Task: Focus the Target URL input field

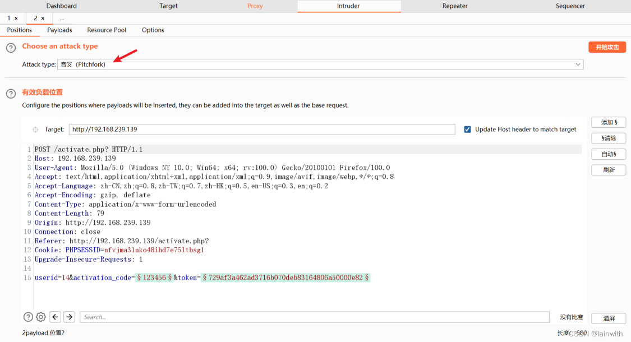Action: [x=262, y=129]
